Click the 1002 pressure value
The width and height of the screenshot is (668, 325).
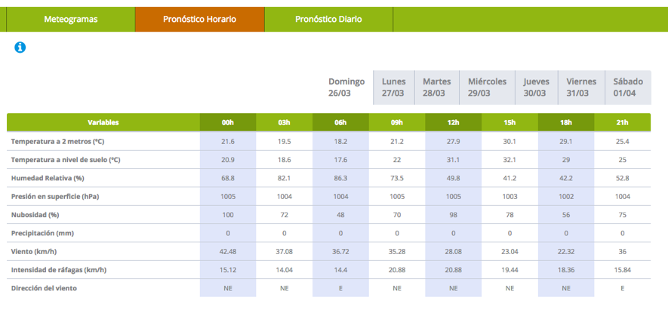(x=566, y=197)
